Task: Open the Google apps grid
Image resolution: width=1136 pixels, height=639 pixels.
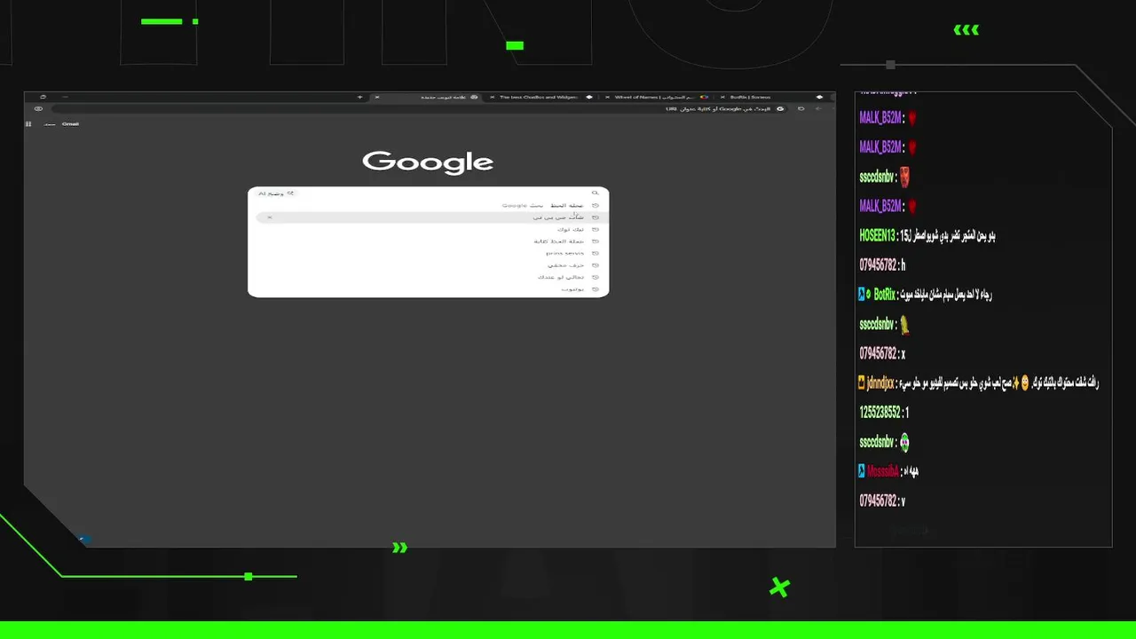Action: (x=28, y=124)
